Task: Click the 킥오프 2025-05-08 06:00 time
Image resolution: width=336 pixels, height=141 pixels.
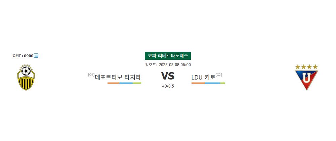Action: tap(168, 65)
